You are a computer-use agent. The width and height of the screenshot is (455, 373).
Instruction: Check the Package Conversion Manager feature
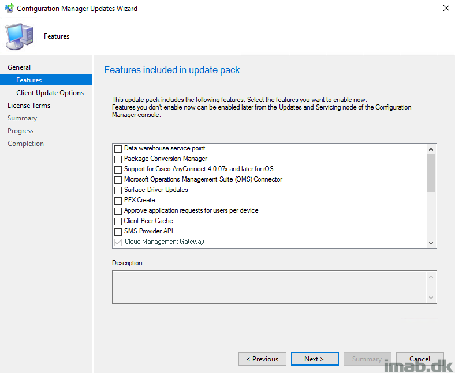(118, 159)
